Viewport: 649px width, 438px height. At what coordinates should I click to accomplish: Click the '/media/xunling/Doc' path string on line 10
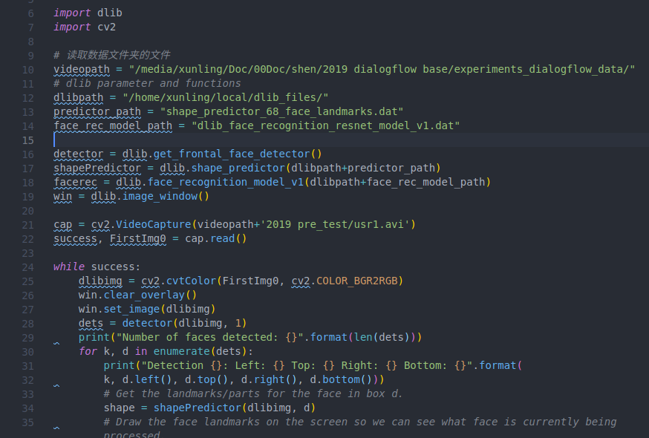pyautogui.click(x=189, y=69)
